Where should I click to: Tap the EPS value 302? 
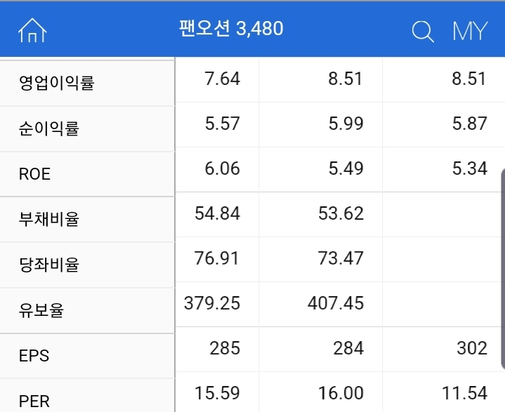[471, 348]
